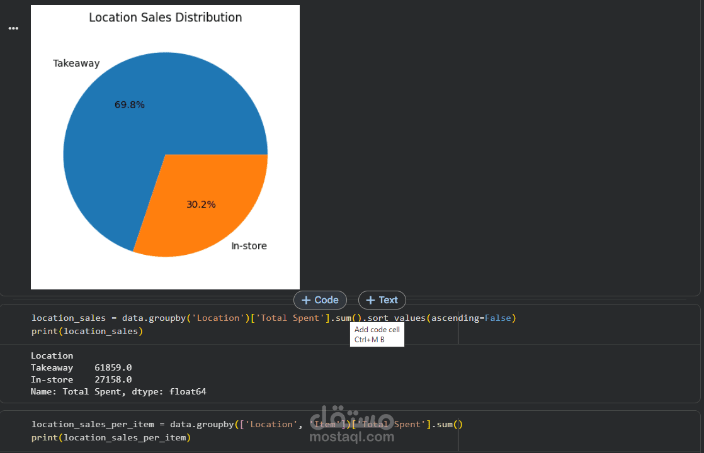Place cursor in the location_sales groupby code line
This screenshot has height=453, width=704.
click(274, 318)
